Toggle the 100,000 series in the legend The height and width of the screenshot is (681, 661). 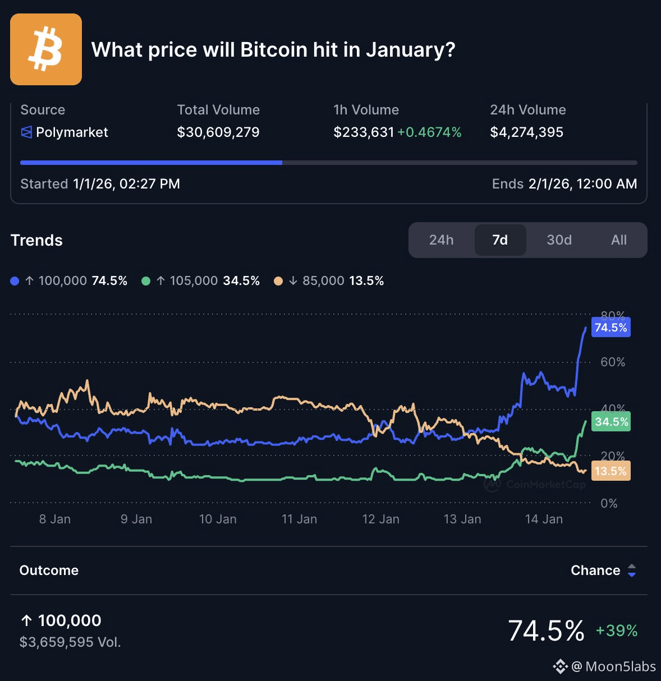click(x=76, y=281)
